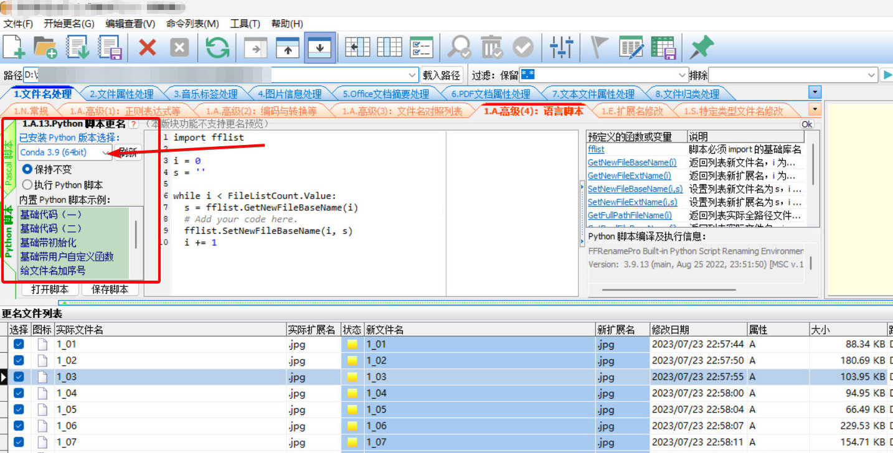This screenshot has width=893, height=453.
Task: Select 给文件名加序号 in script examples
Action: [x=53, y=271]
